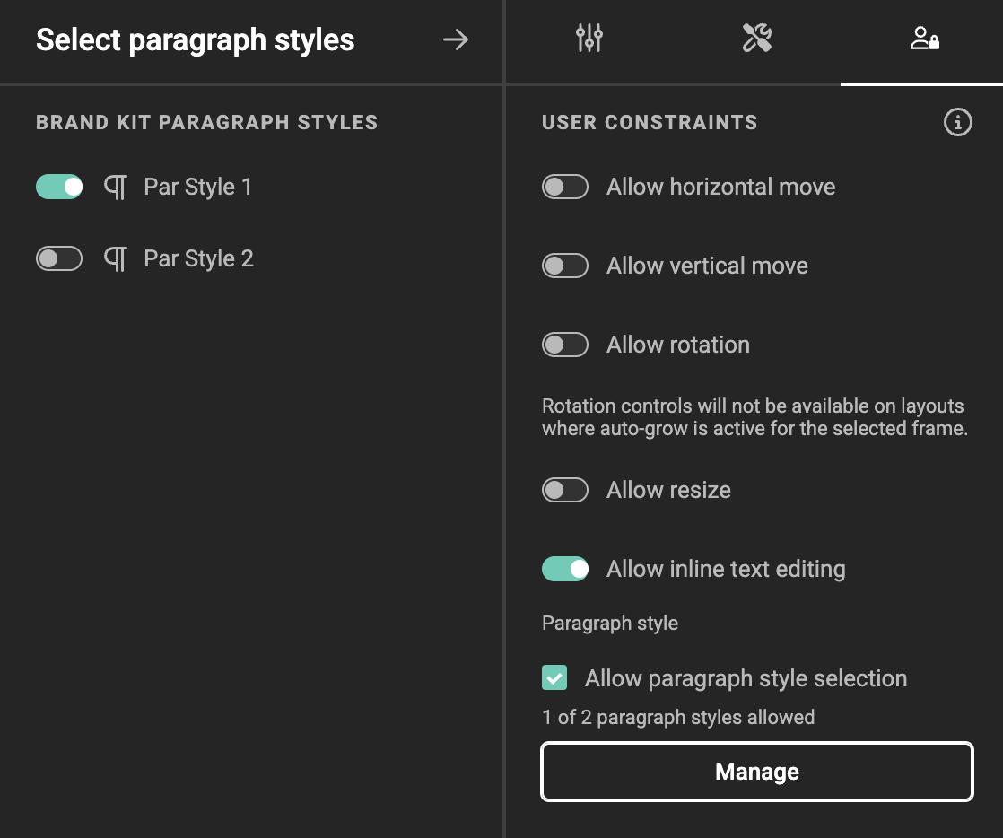Image resolution: width=1003 pixels, height=838 pixels.
Task: Click the pilcrow icon beside Par Style 2
Action: click(x=115, y=258)
